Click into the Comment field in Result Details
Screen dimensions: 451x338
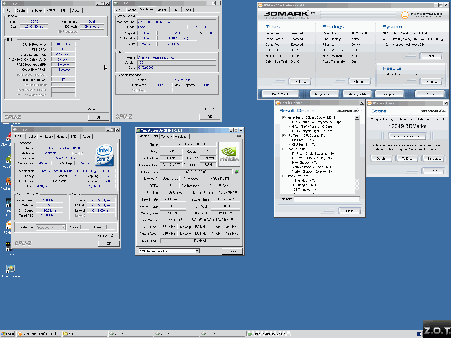(x=327, y=199)
